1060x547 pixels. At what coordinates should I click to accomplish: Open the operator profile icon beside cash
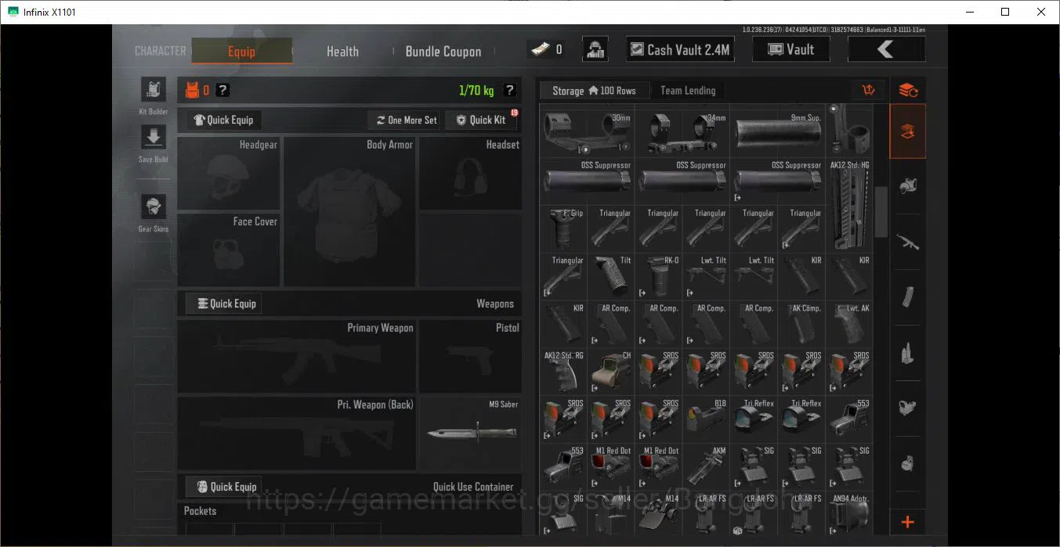595,49
